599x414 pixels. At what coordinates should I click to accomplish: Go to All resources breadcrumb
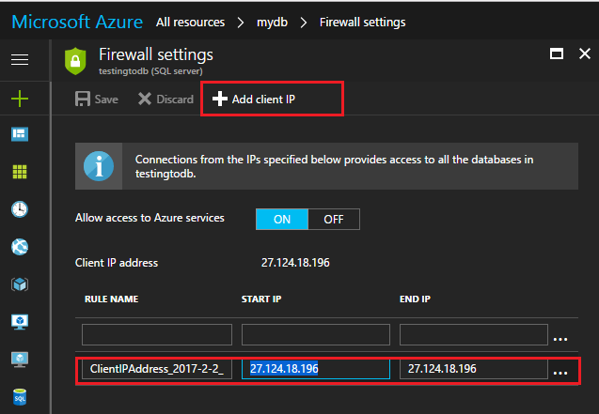190,23
